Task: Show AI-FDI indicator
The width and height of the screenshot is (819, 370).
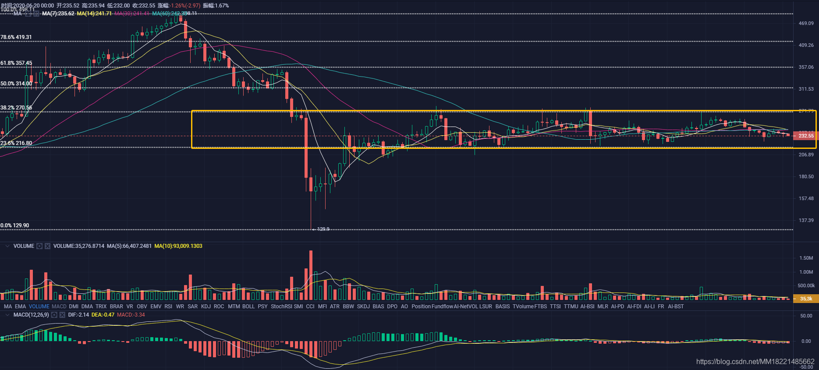Action: click(x=634, y=307)
